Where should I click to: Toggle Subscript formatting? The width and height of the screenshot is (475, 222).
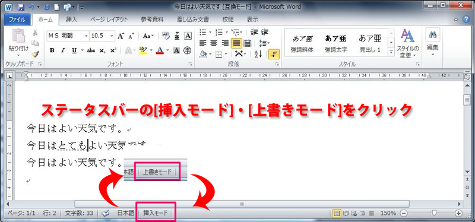103,50
